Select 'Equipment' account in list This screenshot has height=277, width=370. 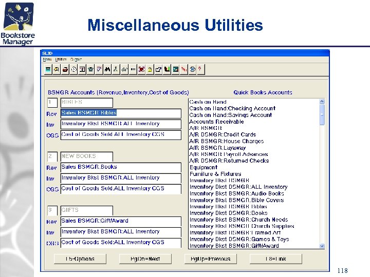coord(203,167)
